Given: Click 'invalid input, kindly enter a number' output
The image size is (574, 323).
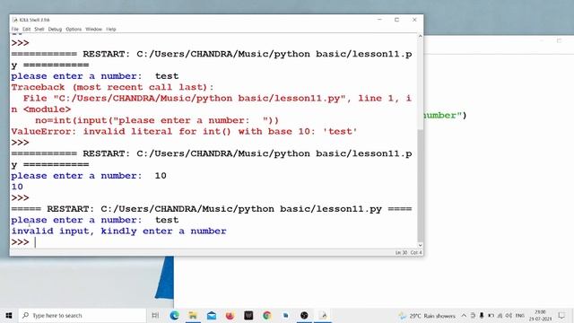Looking at the screenshot, I should 119,231.
